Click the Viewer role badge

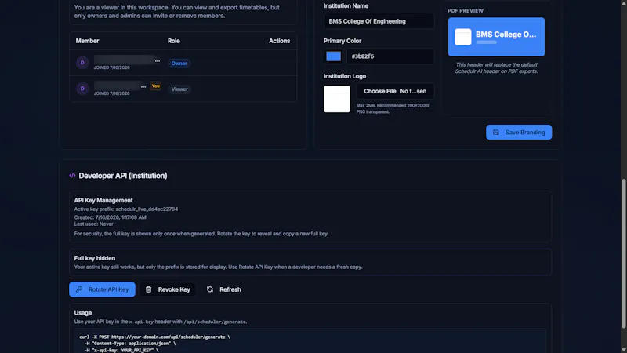(179, 89)
